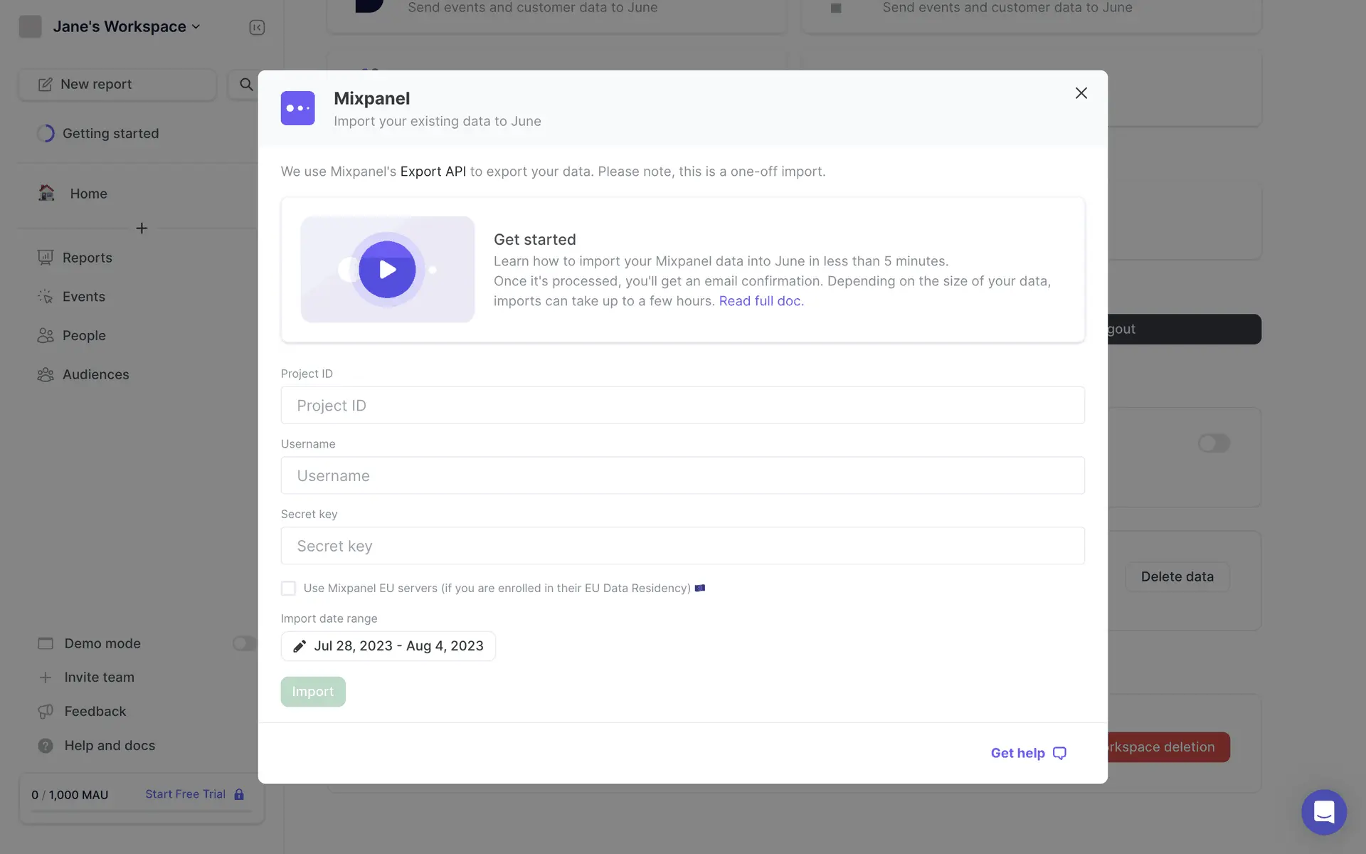The width and height of the screenshot is (1366, 854).
Task: Click the Read full doc link
Action: point(761,301)
